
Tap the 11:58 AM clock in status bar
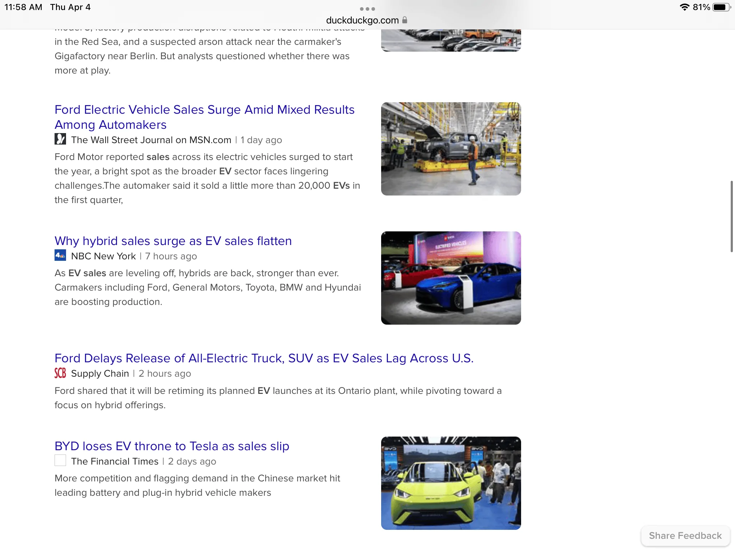[x=23, y=7]
